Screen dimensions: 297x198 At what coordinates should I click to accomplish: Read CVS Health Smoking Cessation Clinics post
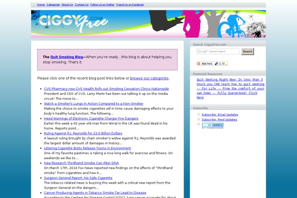[x=106, y=89]
